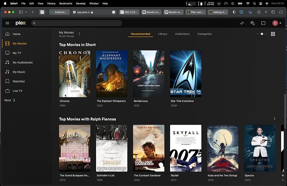Click the Live TV icon
Screen dimensions: 287x186
pos(7,91)
